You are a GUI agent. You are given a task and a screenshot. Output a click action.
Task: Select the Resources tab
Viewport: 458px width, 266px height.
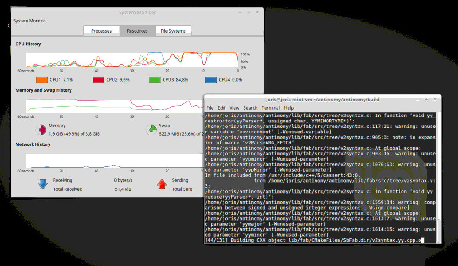click(137, 31)
